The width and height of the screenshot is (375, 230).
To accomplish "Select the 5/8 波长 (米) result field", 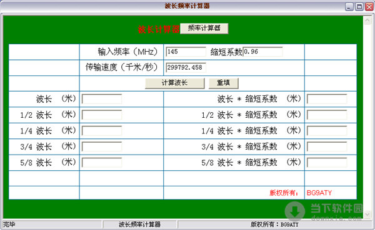I will pyautogui.click(x=102, y=163).
